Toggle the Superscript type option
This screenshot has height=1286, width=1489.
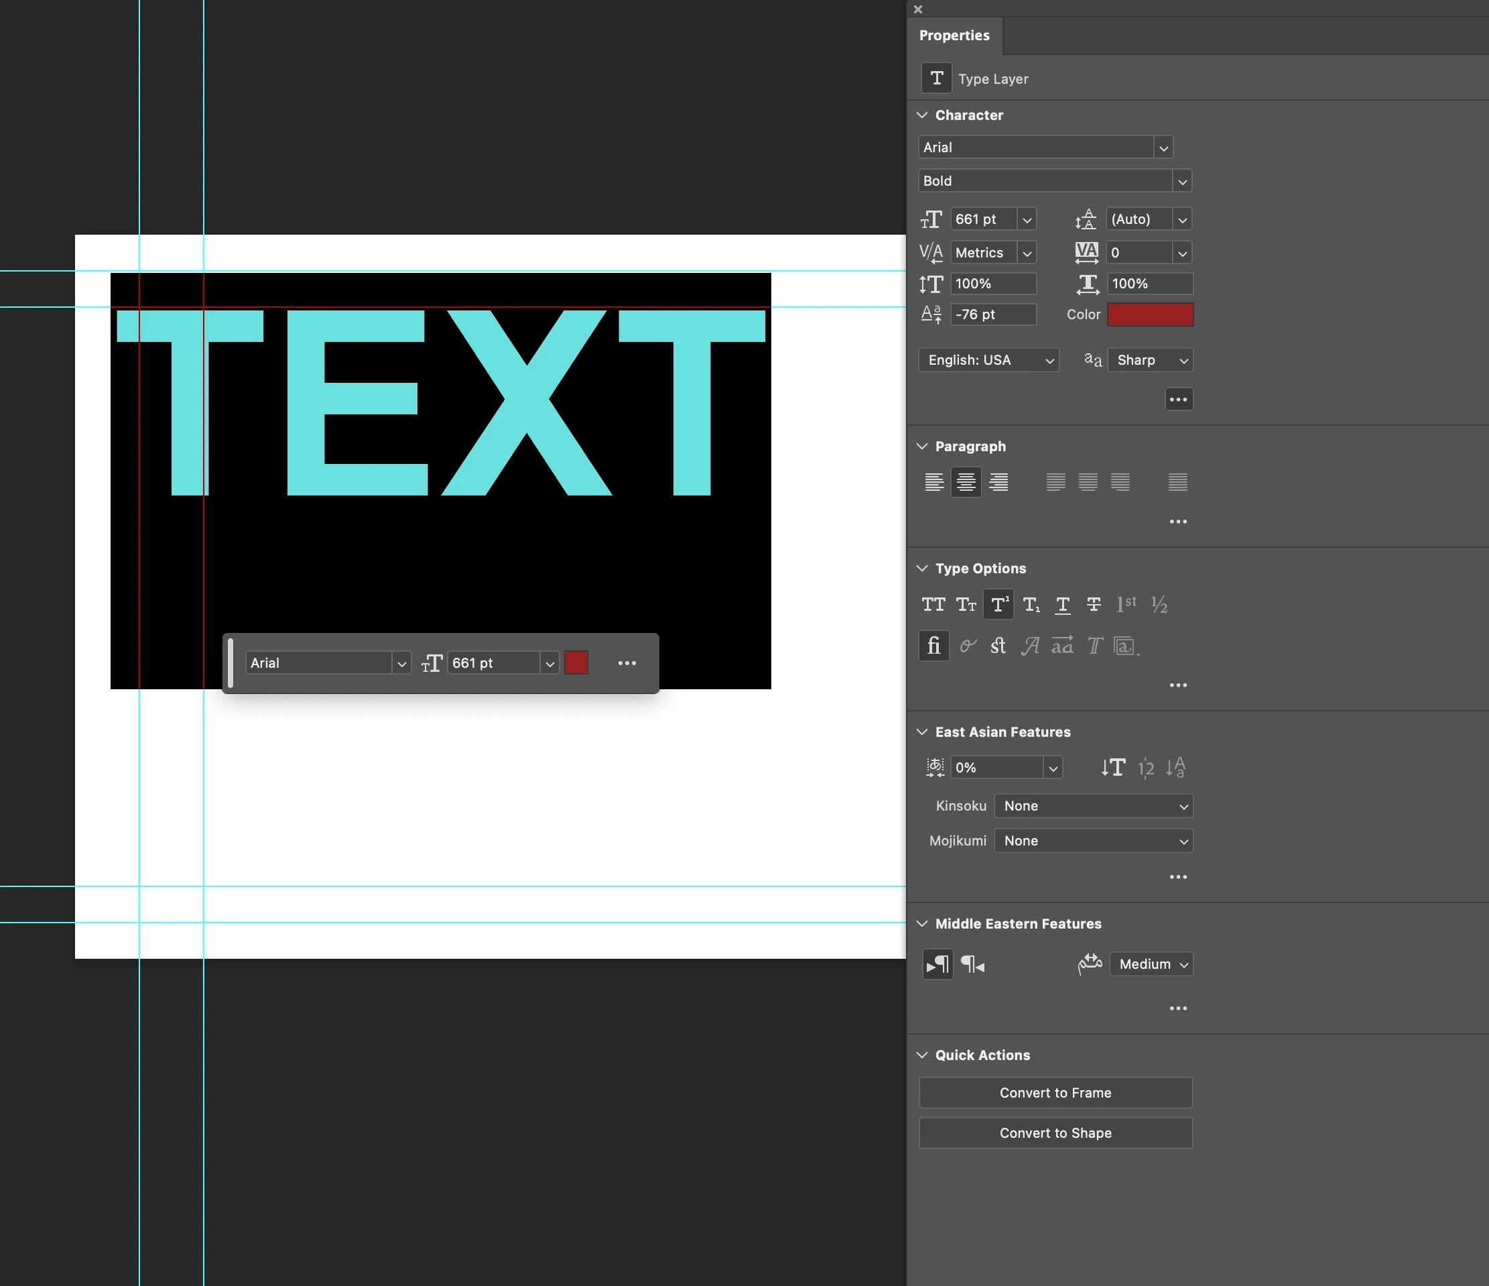(998, 605)
